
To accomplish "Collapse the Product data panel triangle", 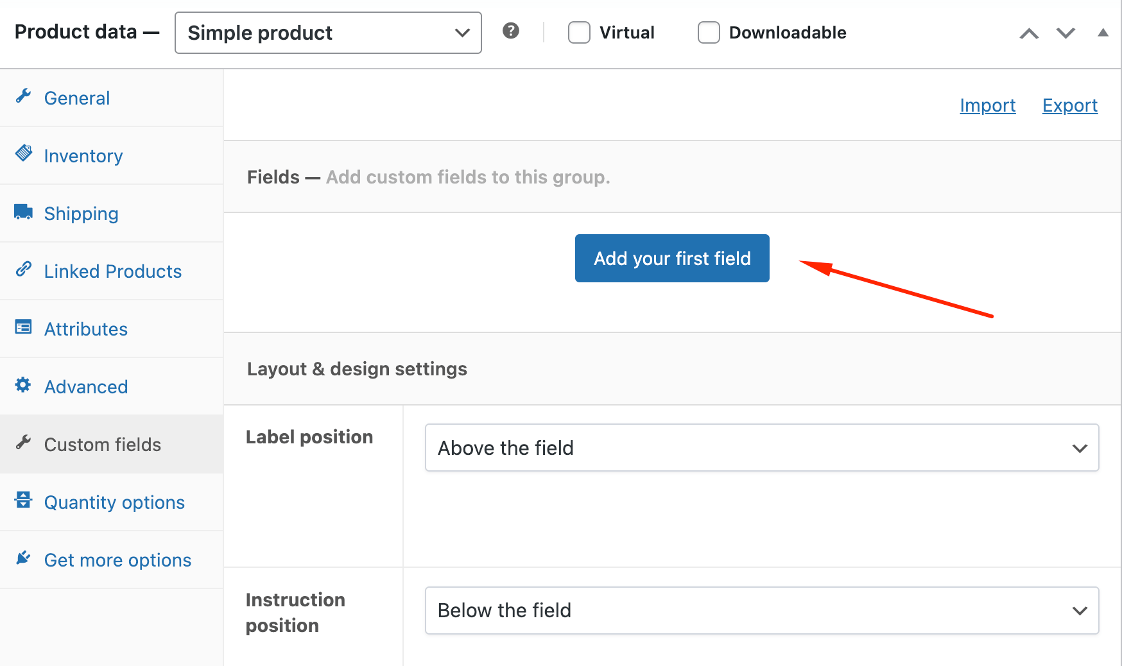I will click(x=1103, y=32).
